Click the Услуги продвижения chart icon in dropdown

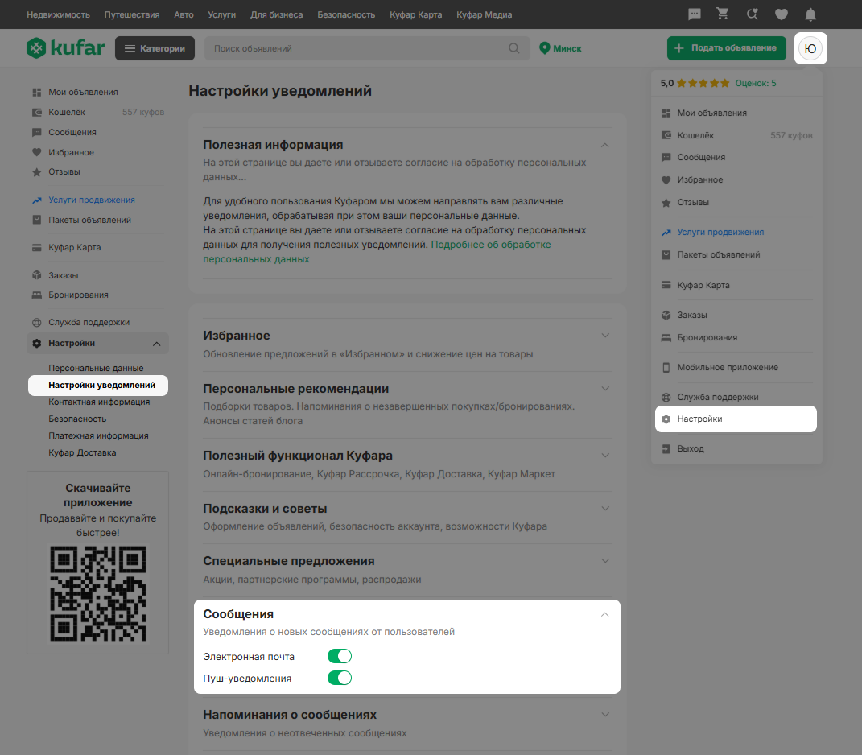[x=666, y=232]
